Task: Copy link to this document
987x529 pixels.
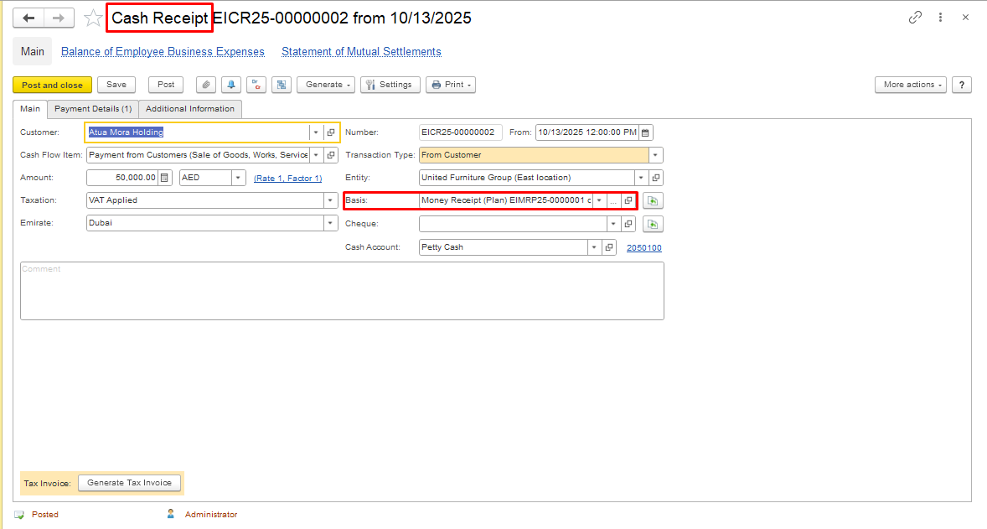Action: [x=915, y=18]
